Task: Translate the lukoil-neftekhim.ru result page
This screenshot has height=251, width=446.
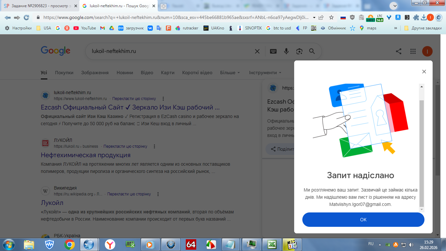Action: pyautogui.click(x=134, y=99)
